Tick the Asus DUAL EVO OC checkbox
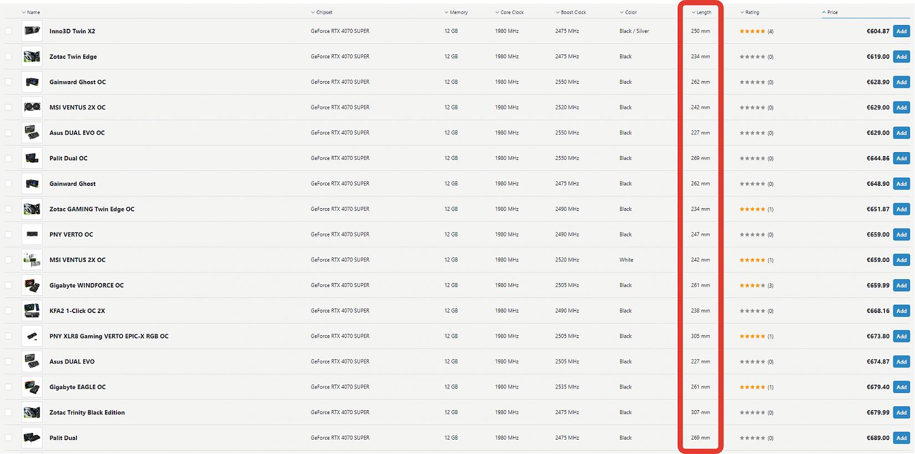The image size is (915, 454). (x=8, y=133)
